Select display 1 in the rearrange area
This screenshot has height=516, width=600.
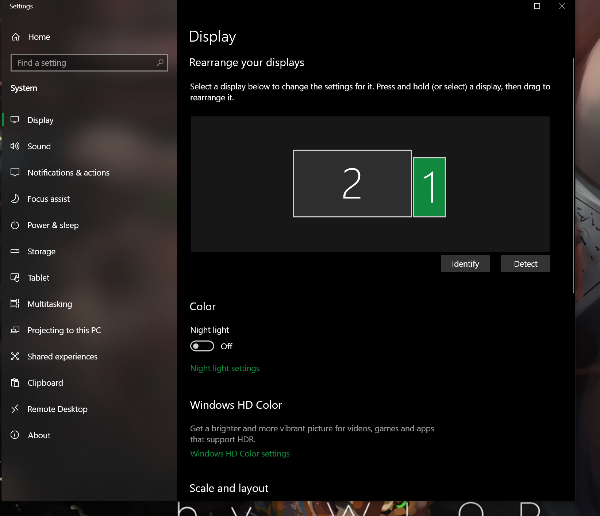(x=429, y=186)
